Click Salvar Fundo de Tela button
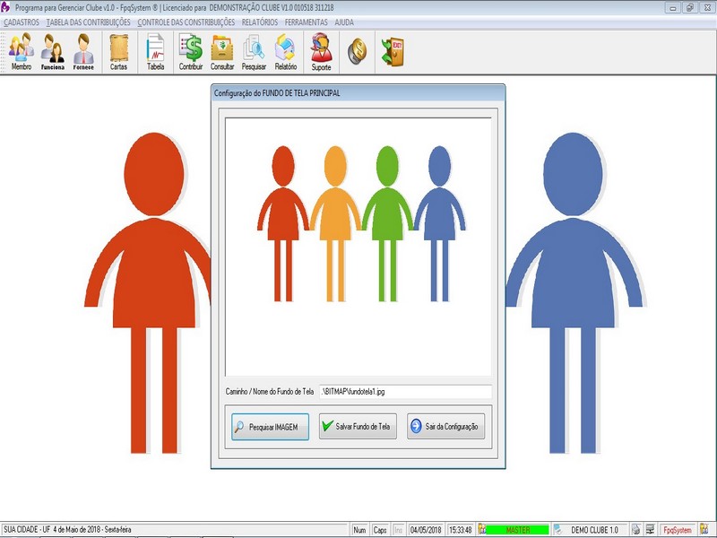This screenshot has width=717, height=538. click(358, 427)
